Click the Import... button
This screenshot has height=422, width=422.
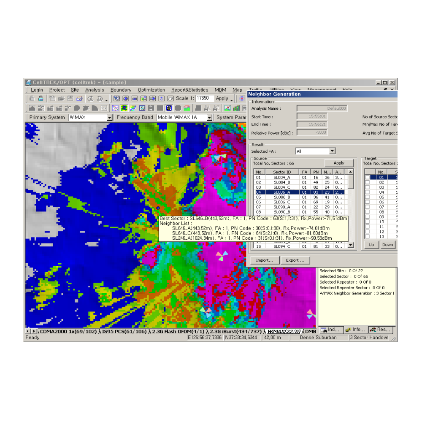[x=264, y=260]
